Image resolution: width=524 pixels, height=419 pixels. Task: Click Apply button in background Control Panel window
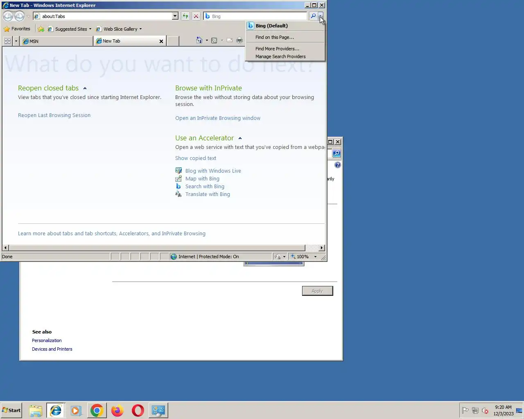pyautogui.click(x=317, y=291)
